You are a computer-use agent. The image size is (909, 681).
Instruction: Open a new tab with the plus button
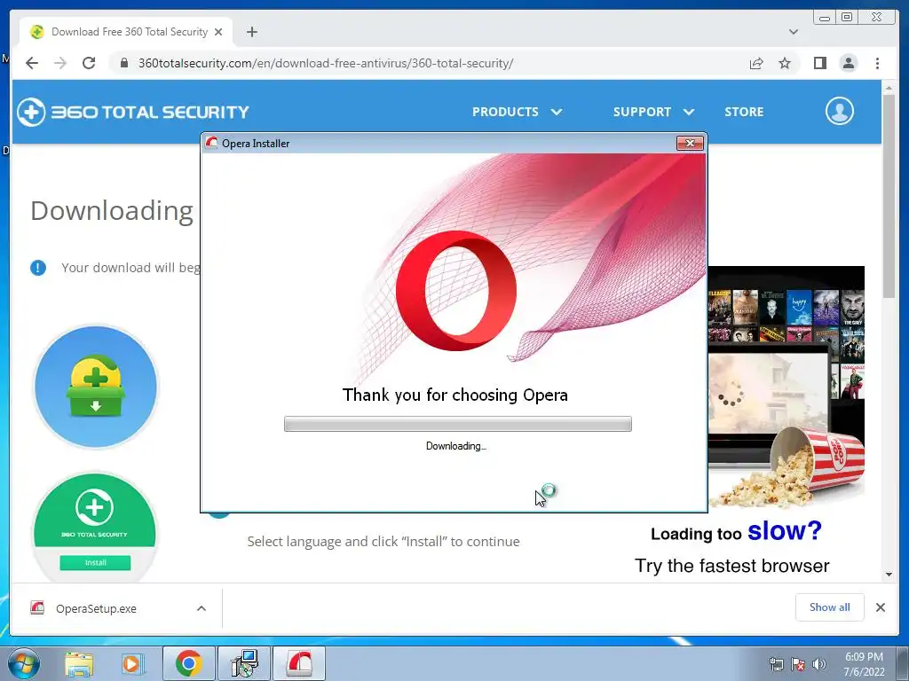click(x=251, y=32)
